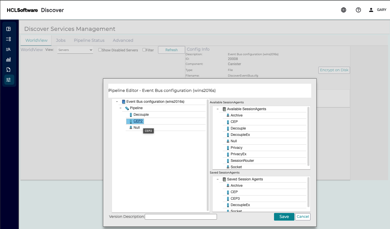Image resolution: width=390 pixels, height=229 pixels.
Task: Select the settings sliders sidebar icon
Action: pos(8,80)
